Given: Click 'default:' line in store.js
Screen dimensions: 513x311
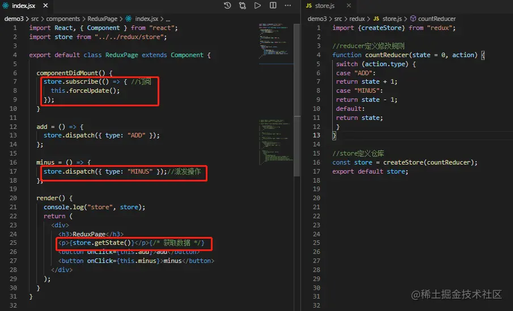Looking at the screenshot, I should 350,109.
